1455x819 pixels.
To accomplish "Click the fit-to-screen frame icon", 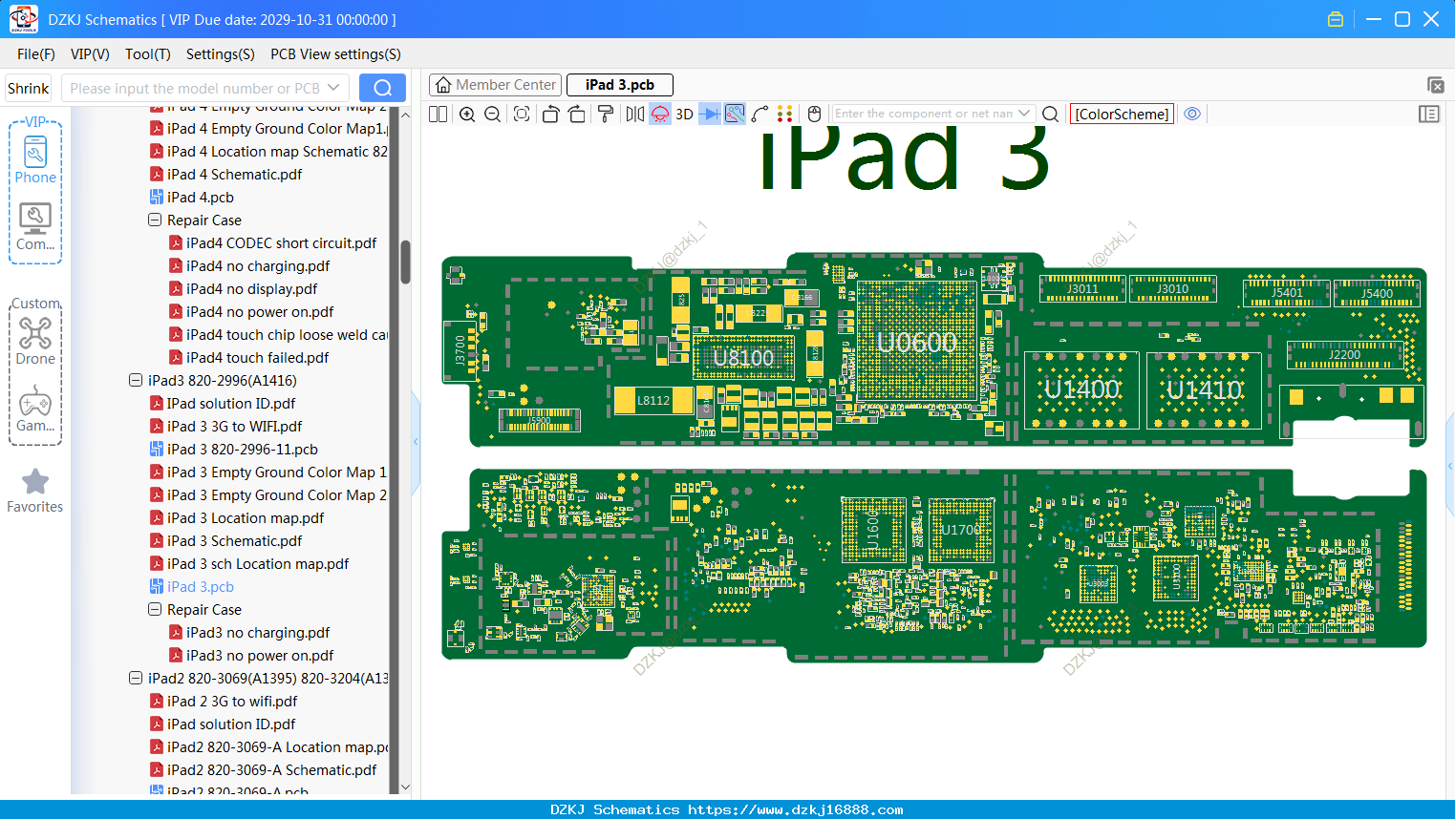I will pyautogui.click(x=522, y=114).
